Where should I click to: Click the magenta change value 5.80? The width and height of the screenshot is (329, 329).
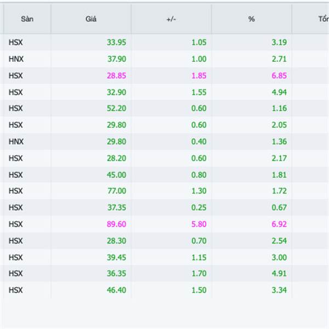[199, 224]
